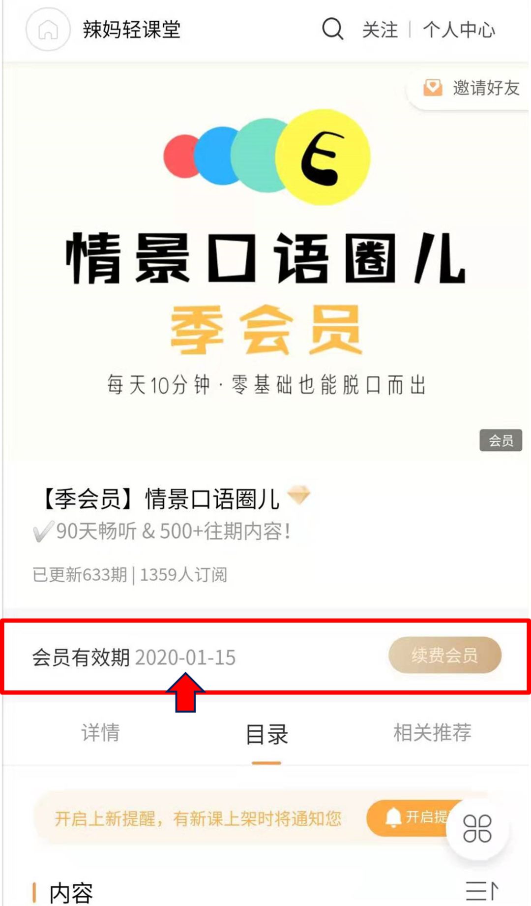Open the 相关推荐 tab
Screen dimensions: 531x906
(432, 732)
